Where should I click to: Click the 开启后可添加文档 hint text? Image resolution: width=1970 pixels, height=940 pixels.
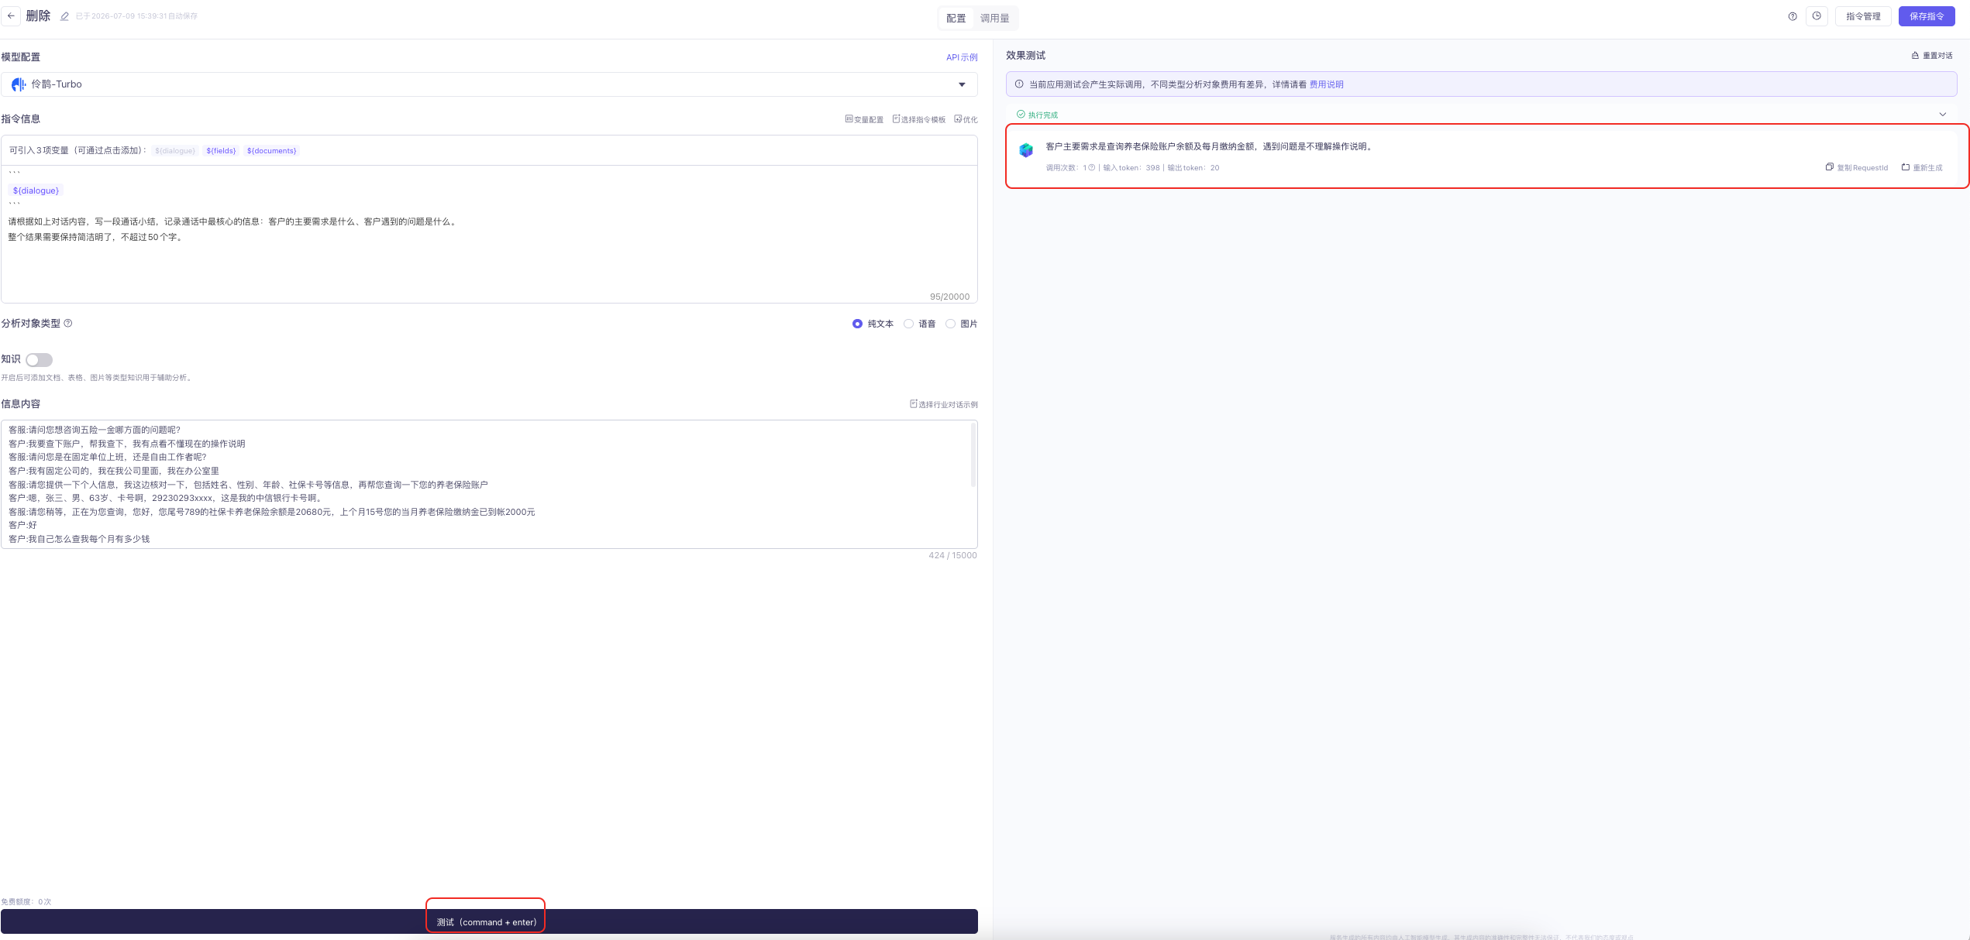click(x=97, y=378)
